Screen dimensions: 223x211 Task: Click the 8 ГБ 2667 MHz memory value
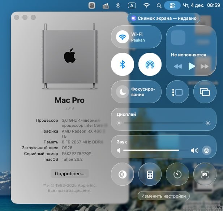point(82,142)
